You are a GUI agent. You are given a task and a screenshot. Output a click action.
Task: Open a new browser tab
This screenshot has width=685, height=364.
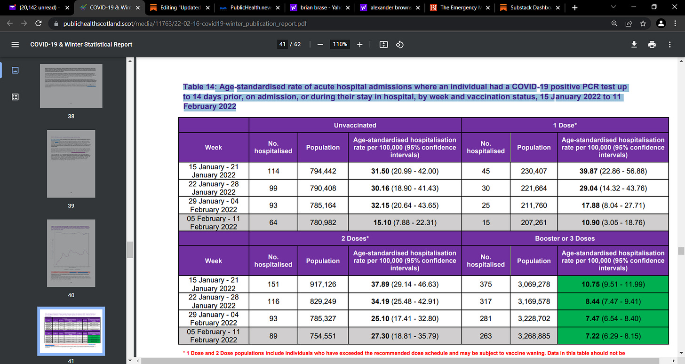tap(575, 8)
